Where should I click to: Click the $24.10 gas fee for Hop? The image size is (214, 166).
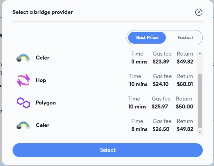160,84
